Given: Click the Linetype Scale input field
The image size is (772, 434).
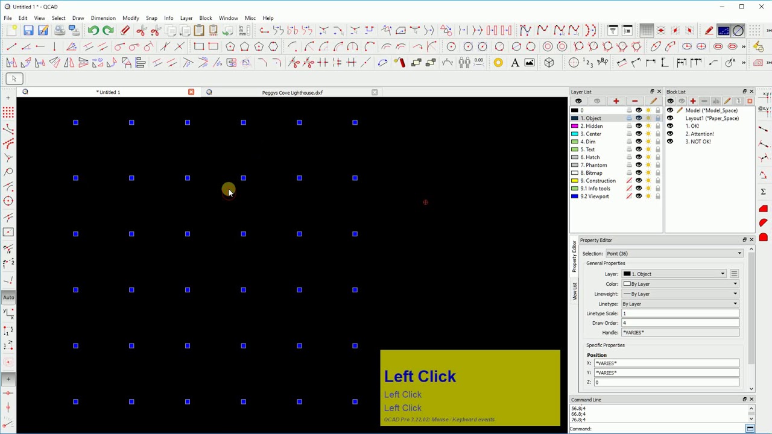Looking at the screenshot, I should tap(680, 313).
